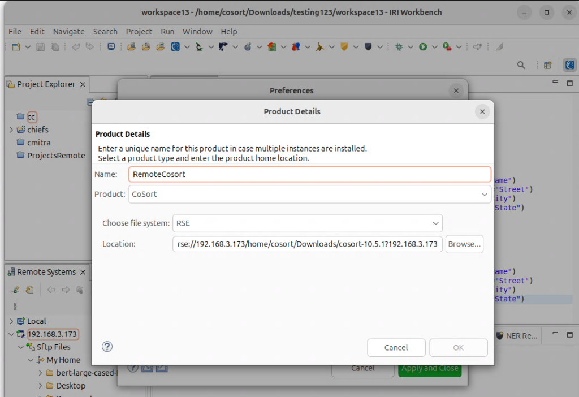This screenshot has height=397, width=579.
Task: Click the NER shield tab icon
Action: [x=500, y=336]
